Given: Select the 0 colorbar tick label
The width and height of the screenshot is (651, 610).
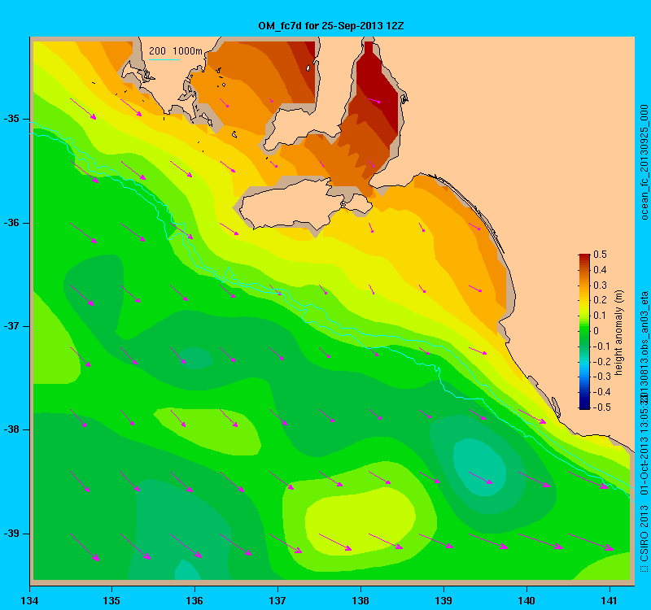Looking at the screenshot, I should (x=596, y=331).
